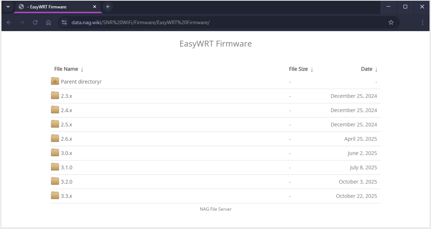This screenshot has height=229, width=431.
Task: Click the address bar URL field
Action: point(220,22)
